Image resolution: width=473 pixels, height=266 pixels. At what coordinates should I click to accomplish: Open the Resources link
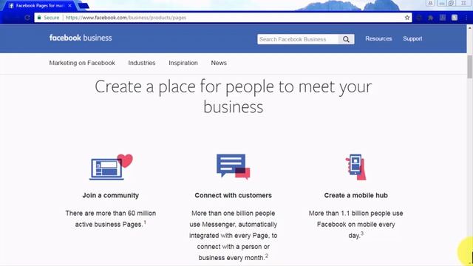pyautogui.click(x=378, y=38)
